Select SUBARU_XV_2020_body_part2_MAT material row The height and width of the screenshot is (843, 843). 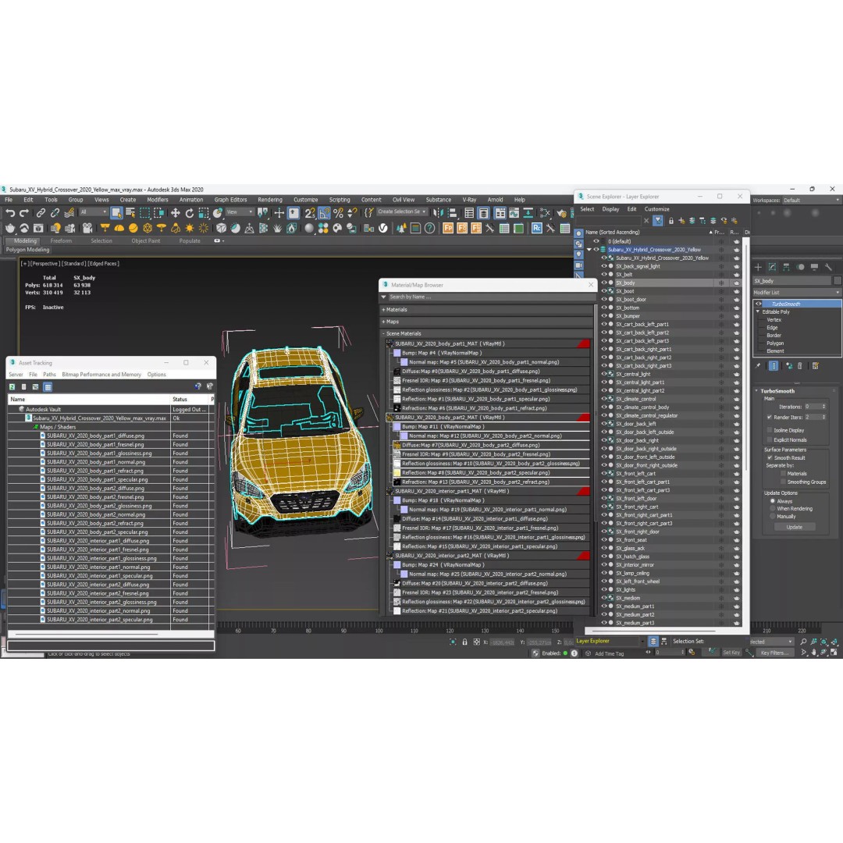click(488, 417)
